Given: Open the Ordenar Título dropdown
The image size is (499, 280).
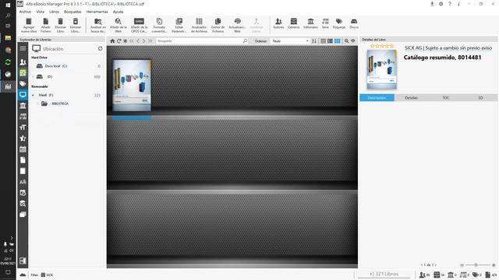Looking at the screenshot, I should click(x=290, y=41).
